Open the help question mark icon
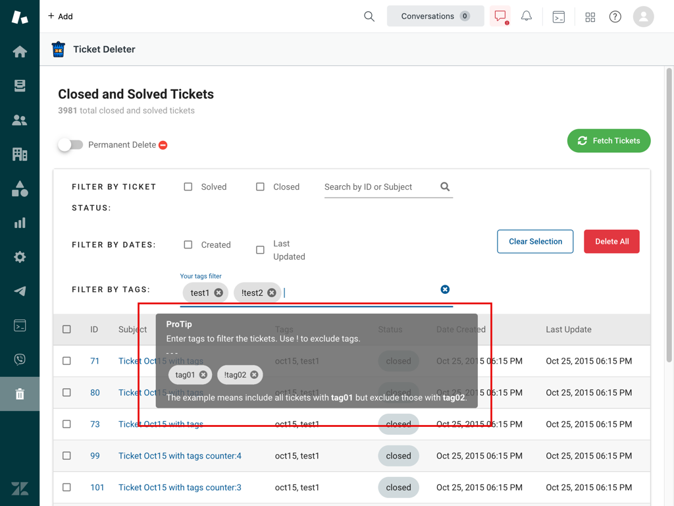 [x=615, y=16]
